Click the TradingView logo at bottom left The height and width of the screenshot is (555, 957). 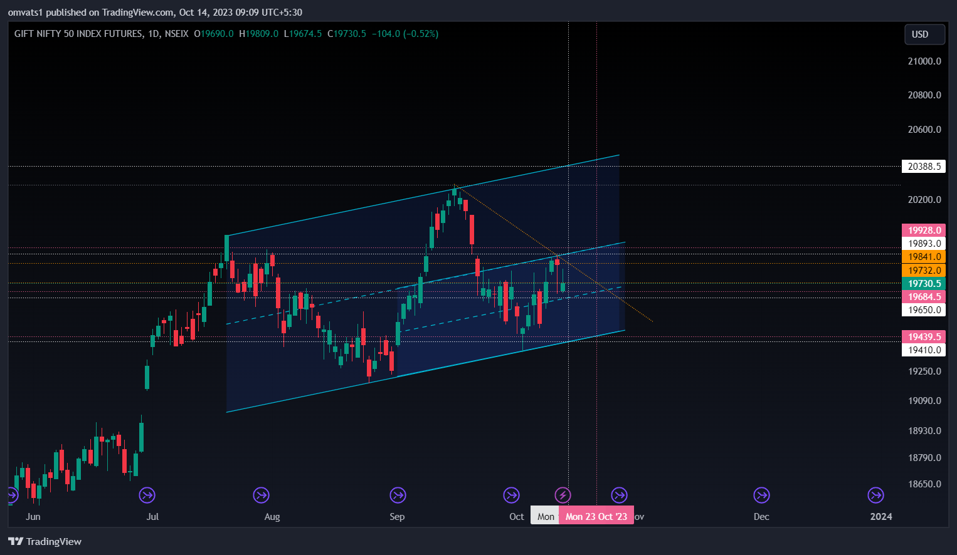(45, 542)
